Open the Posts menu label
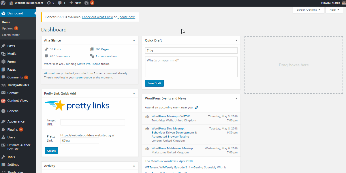The height and width of the screenshot is (173, 346). [x=11, y=46]
